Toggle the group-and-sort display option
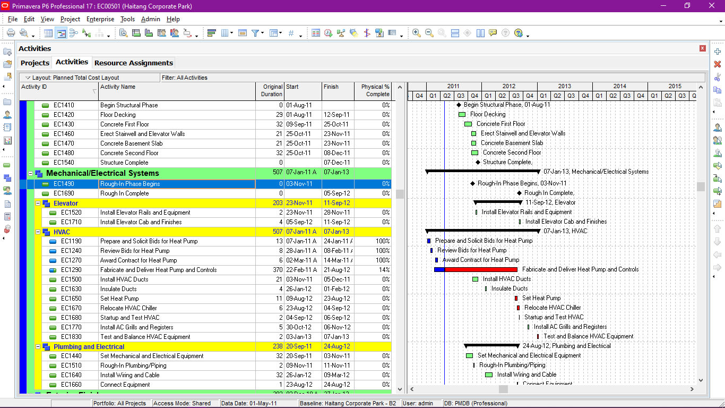 pos(211,33)
